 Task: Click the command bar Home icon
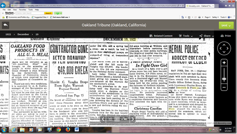(183, 17)
